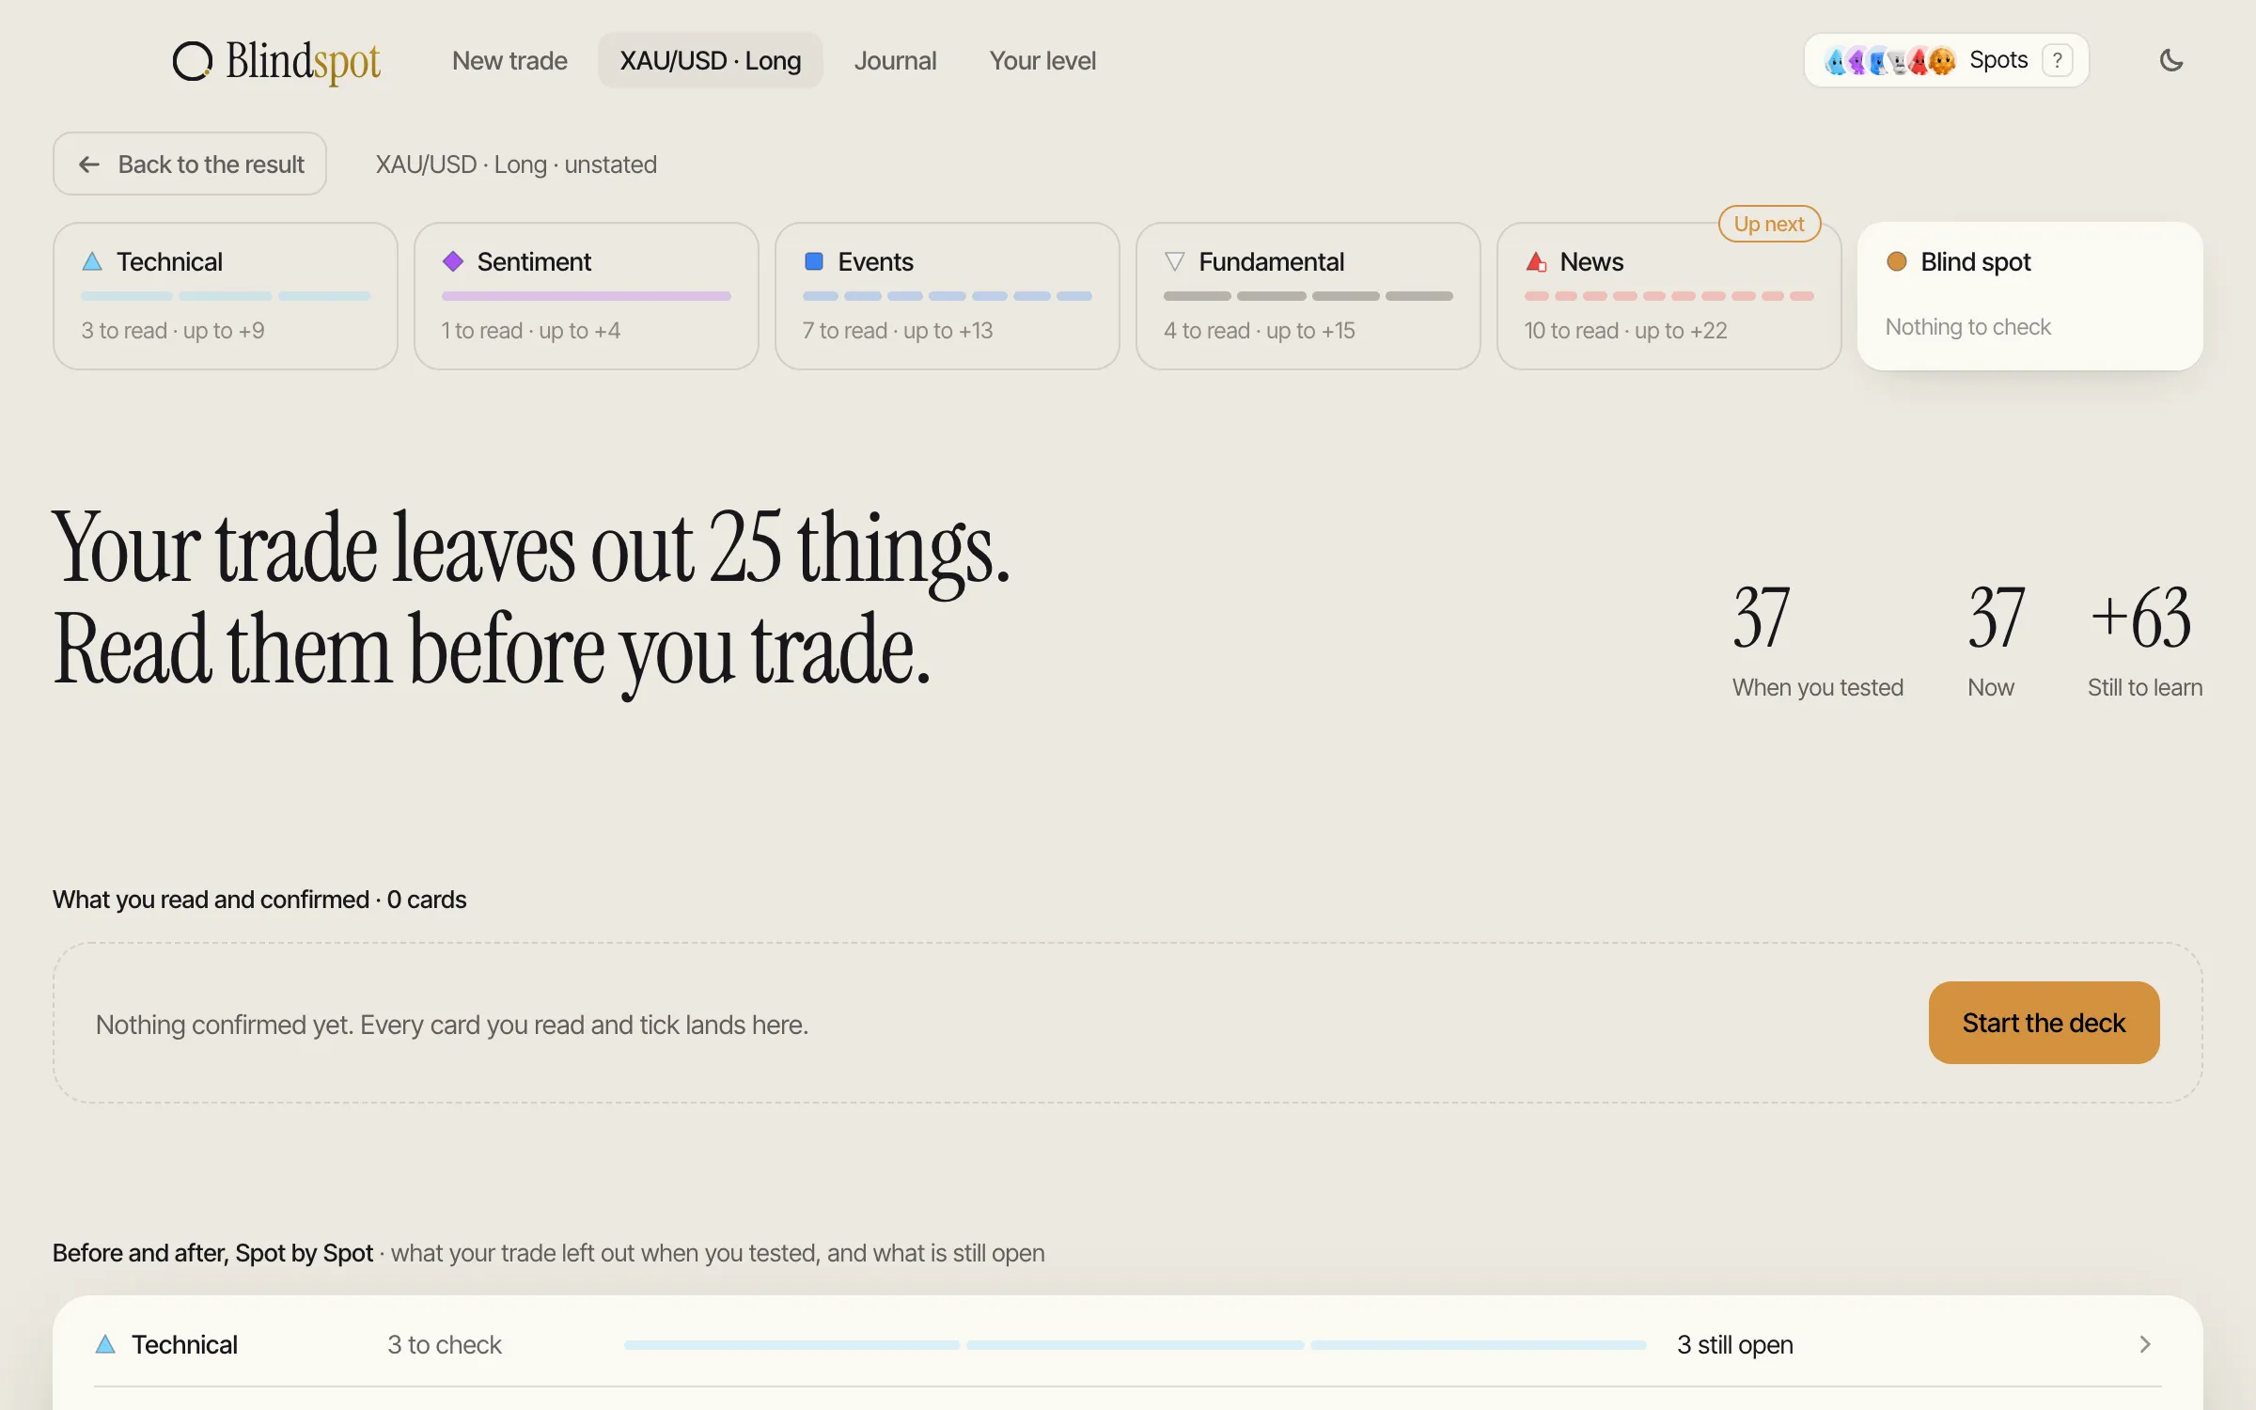
Task: Click the blue Events square icon
Action: (x=814, y=261)
